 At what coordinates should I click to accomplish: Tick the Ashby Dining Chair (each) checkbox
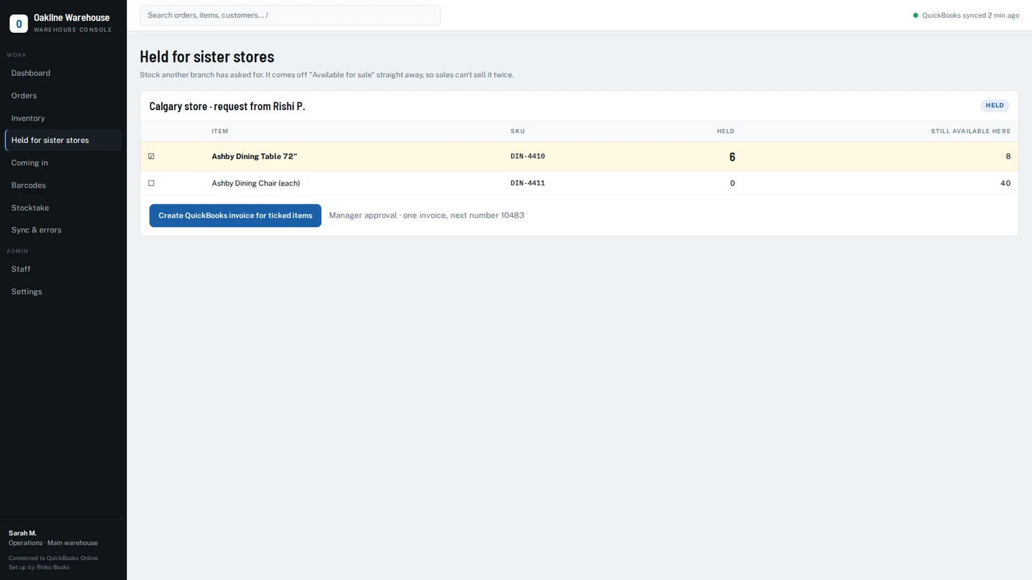(x=152, y=184)
